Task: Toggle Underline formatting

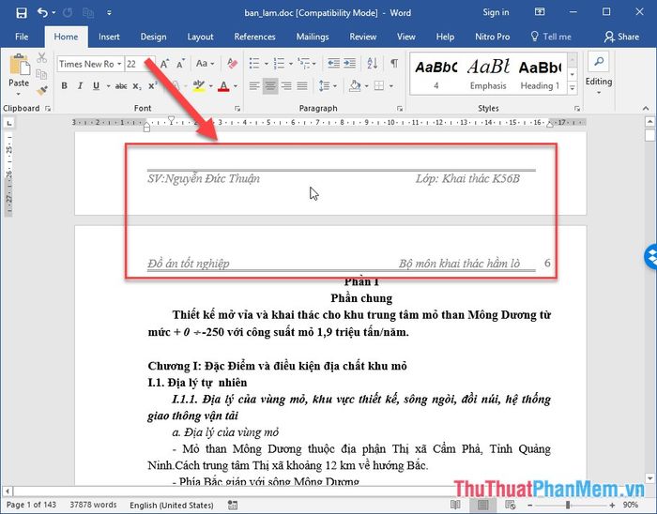Action: coord(93,85)
